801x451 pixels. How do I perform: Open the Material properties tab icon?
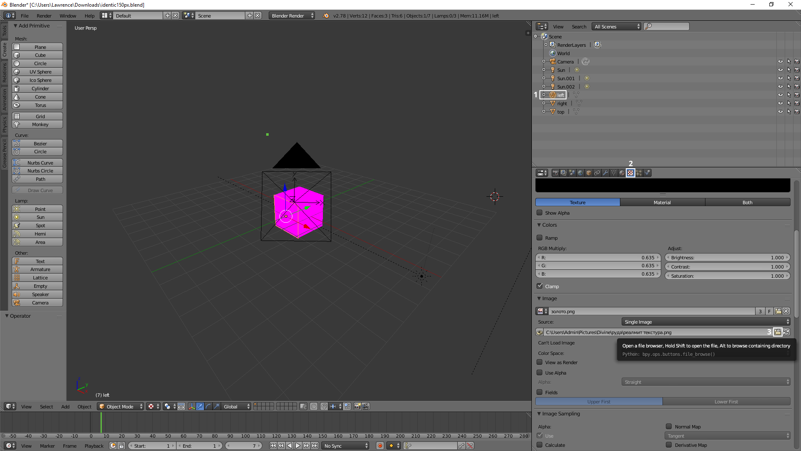tap(622, 173)
